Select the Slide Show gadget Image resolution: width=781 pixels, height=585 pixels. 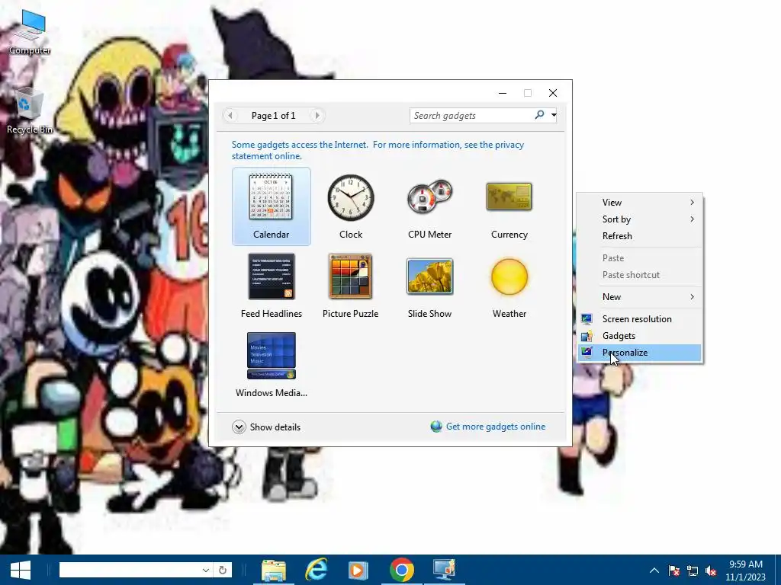coord(430,286)
